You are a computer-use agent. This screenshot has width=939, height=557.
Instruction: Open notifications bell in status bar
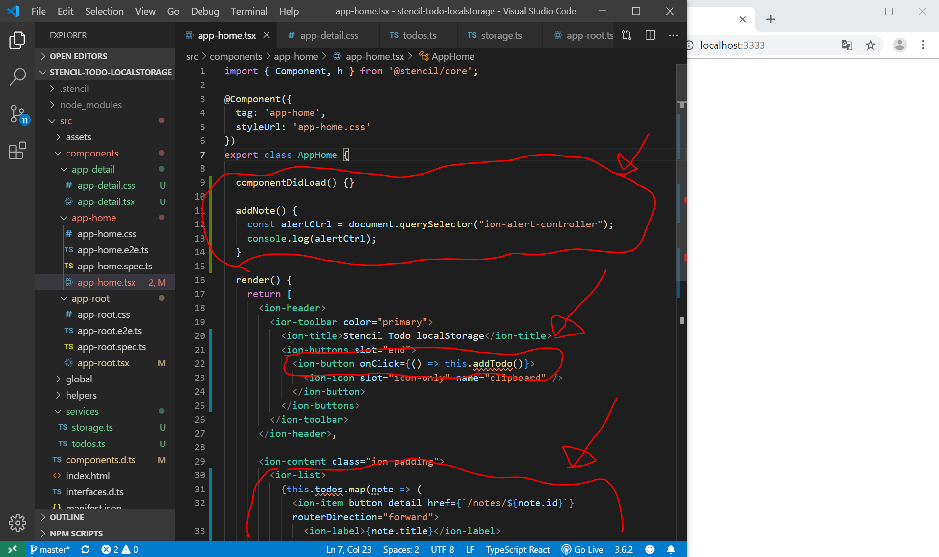[671, 549]
